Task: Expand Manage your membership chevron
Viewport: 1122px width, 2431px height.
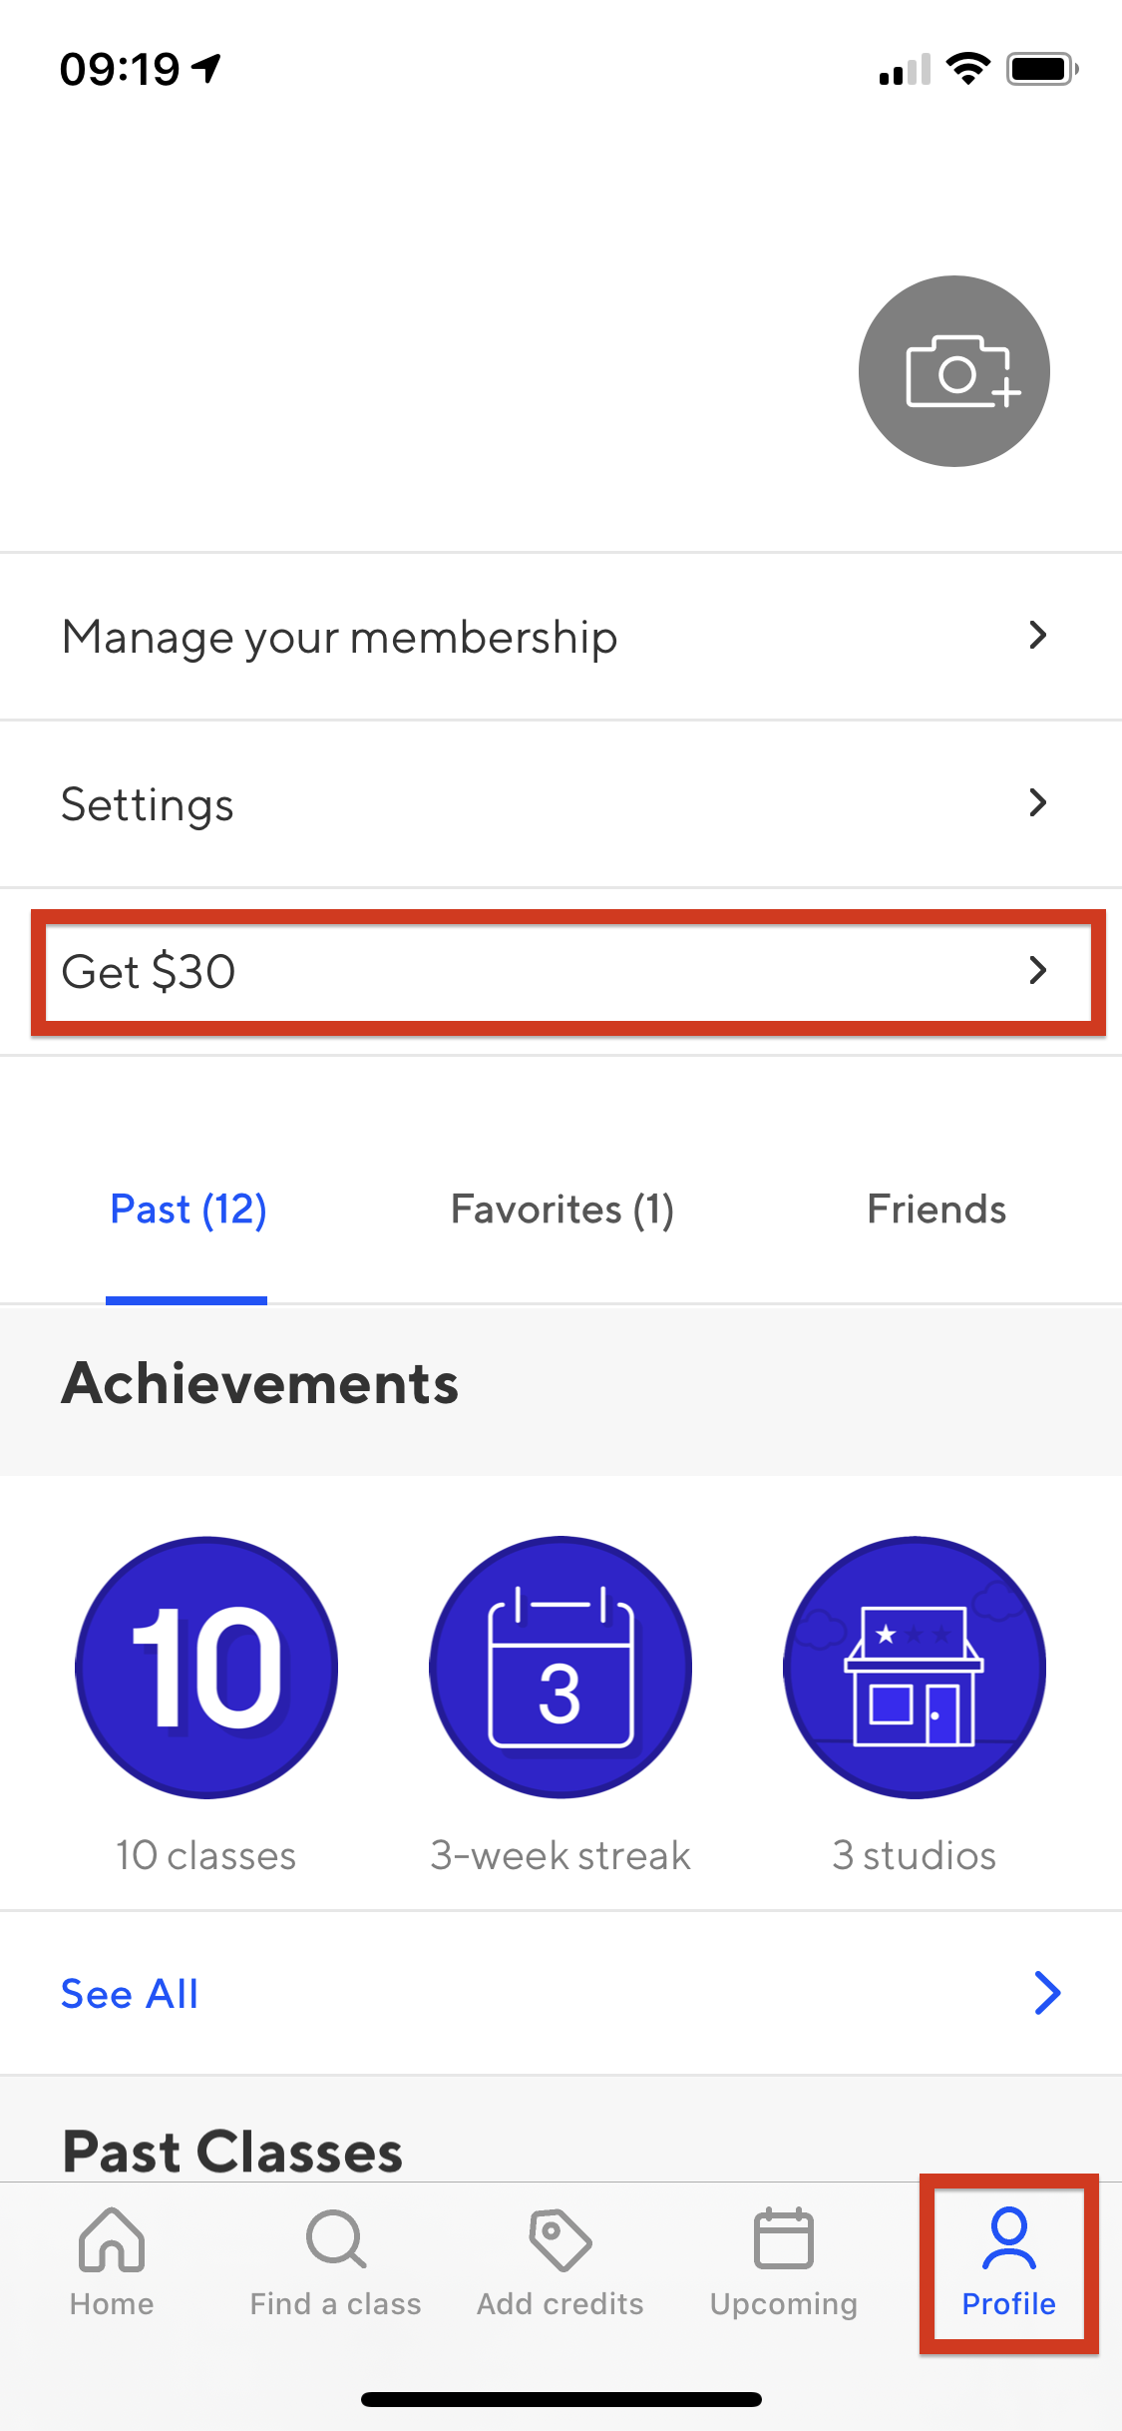Action: coord(1038,635)
